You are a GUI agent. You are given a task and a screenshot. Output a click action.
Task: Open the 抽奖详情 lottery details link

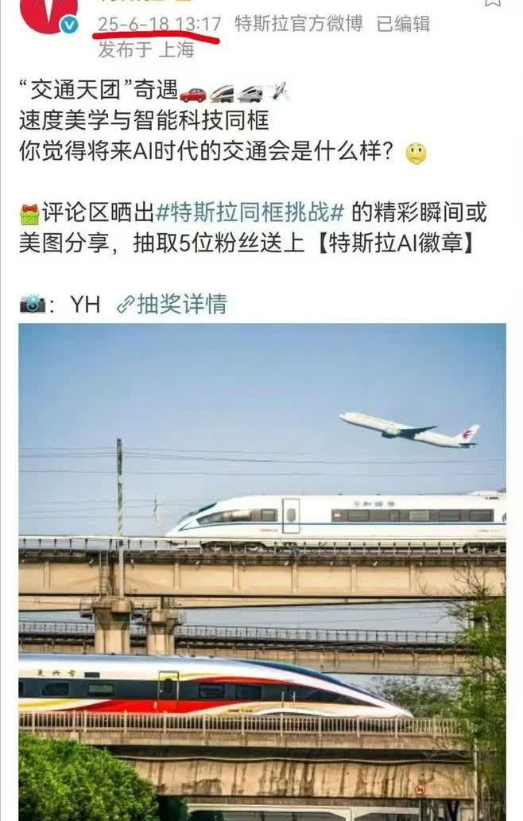click(182, 304)
